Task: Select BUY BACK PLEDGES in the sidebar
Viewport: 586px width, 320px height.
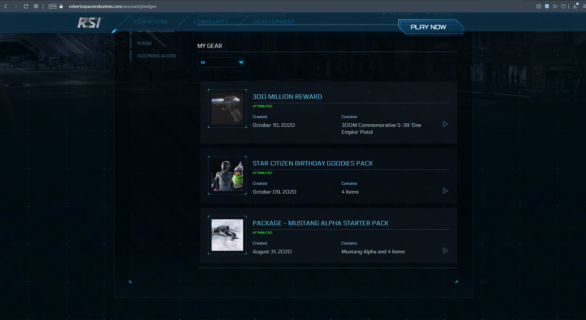Action: point(155,31)
